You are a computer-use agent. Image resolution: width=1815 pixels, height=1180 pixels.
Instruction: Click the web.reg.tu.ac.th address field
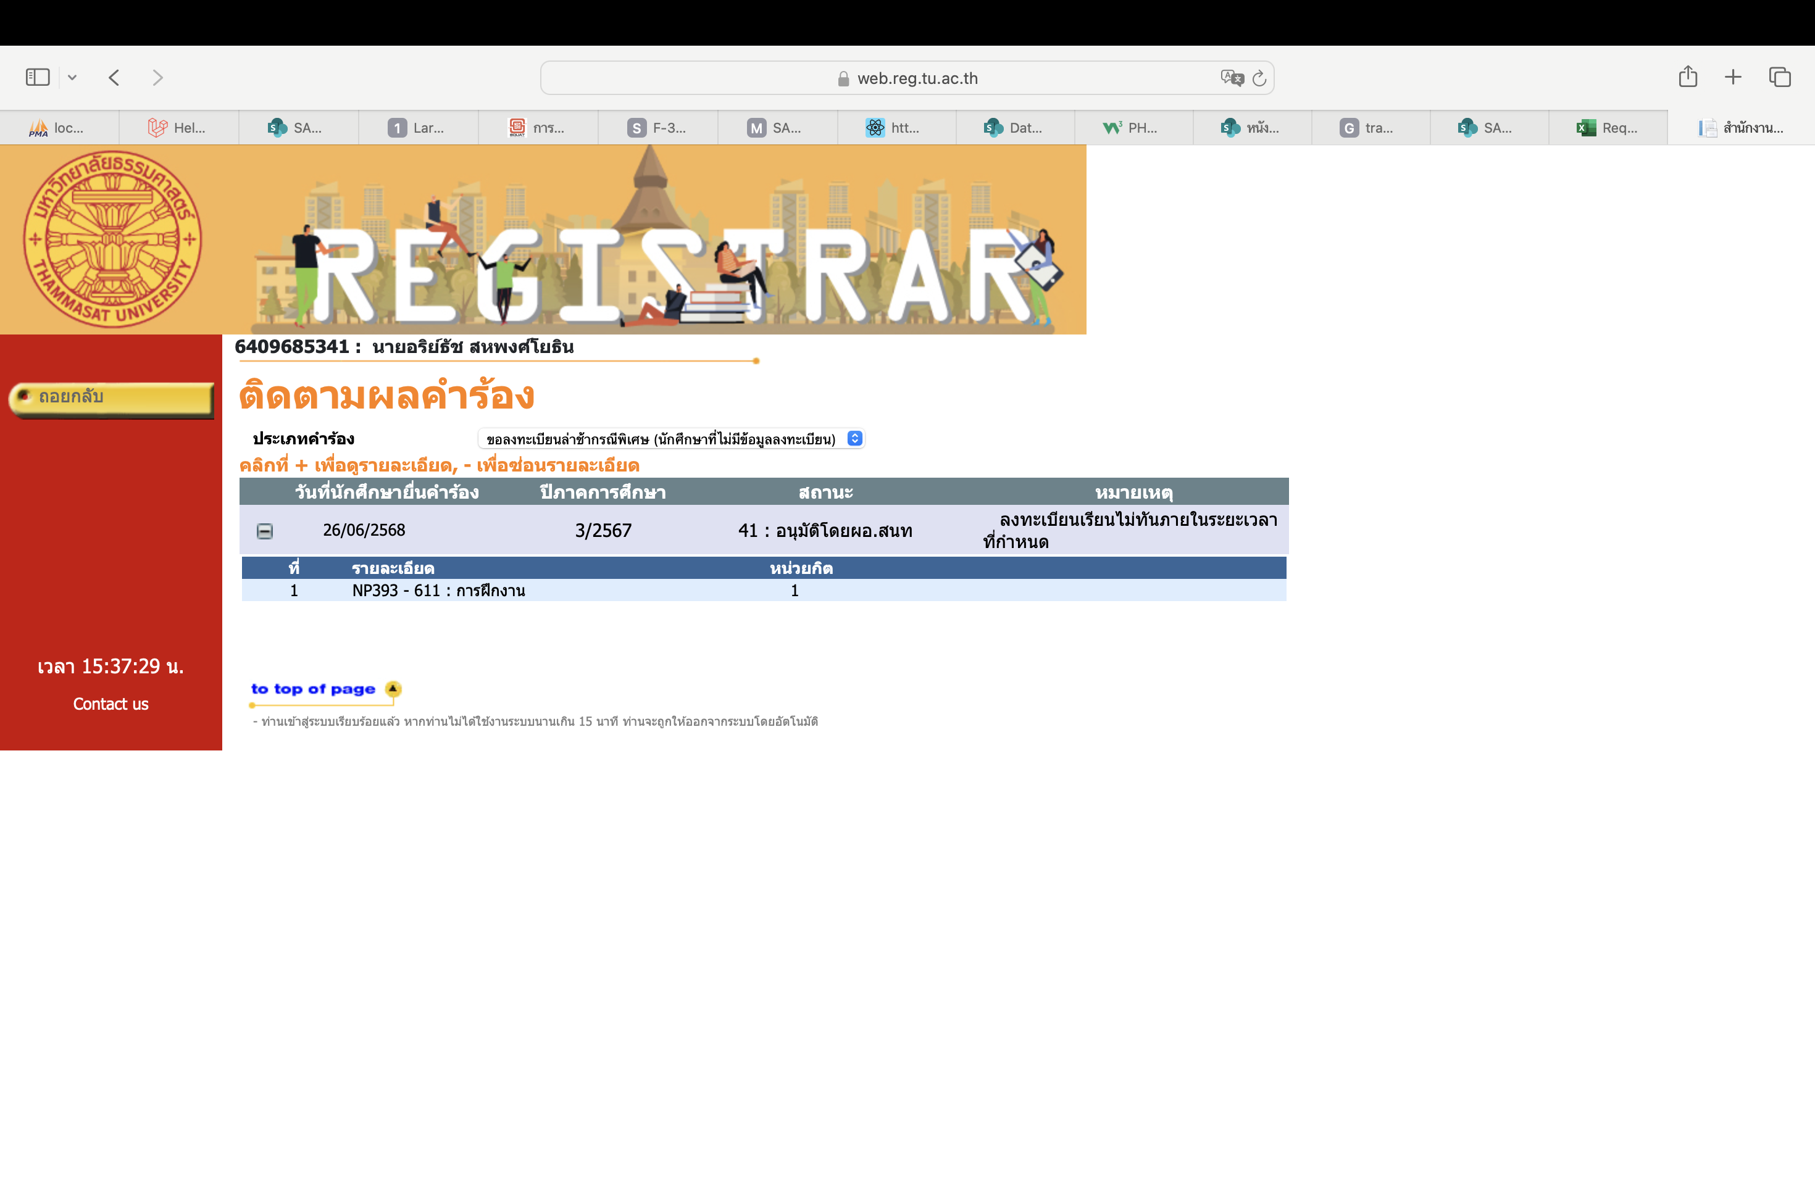(917, 78)
